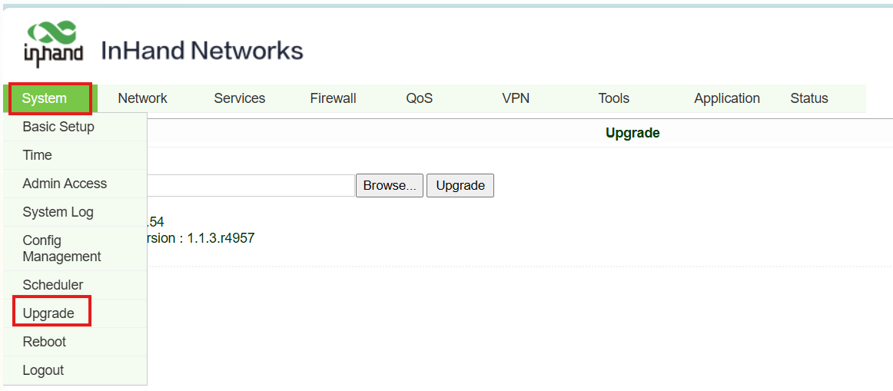The height and width of the screenshot is (391, 893).
Task: Open the QoS menu
Action: (x=419, y=98)
